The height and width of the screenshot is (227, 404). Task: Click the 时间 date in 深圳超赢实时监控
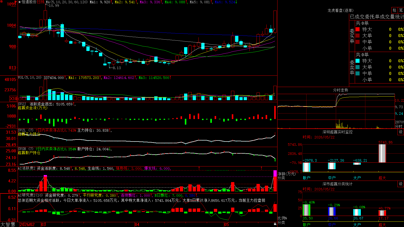pos(319,137)
